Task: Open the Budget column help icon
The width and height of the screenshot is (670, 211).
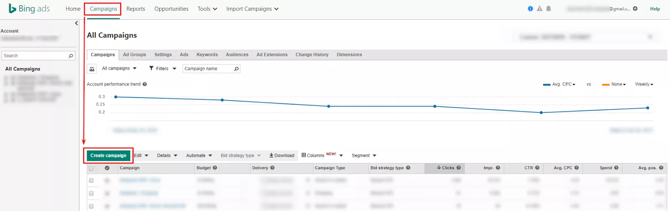Action: (x=215, y=168)
